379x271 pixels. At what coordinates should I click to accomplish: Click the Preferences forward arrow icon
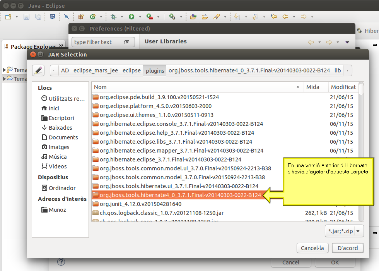329,42
